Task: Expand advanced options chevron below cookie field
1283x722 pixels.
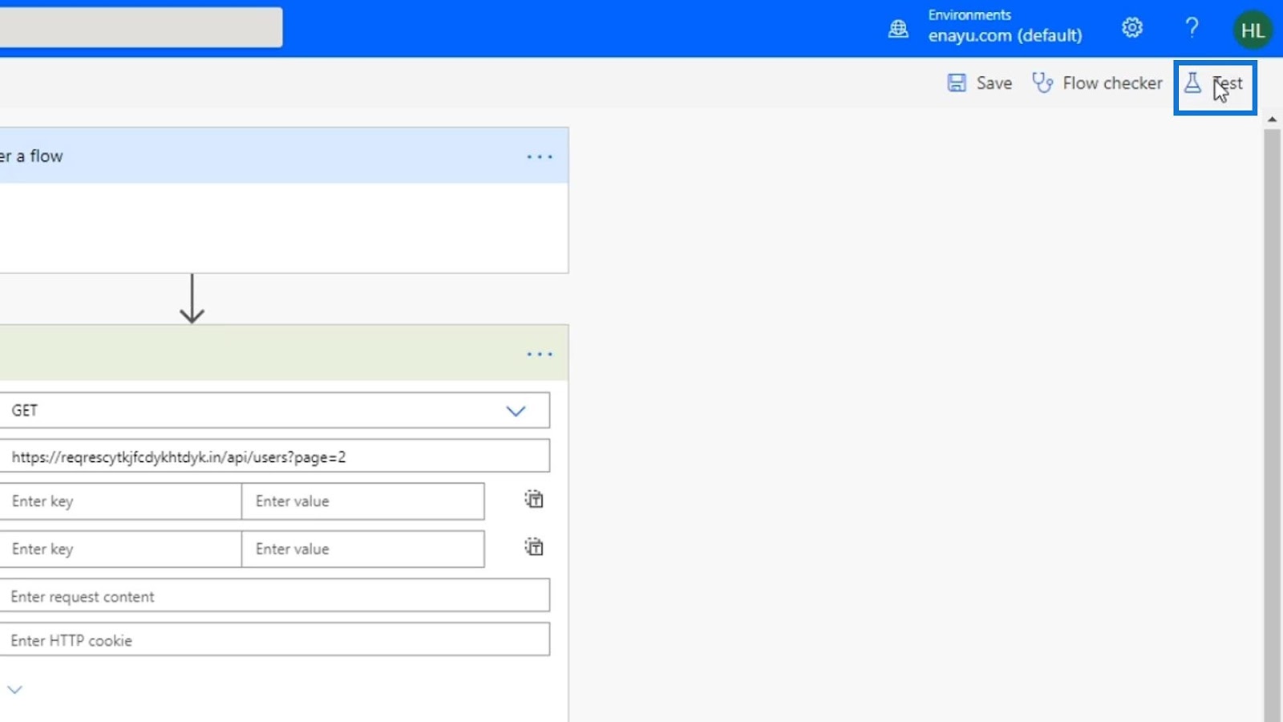Action: point(14,689)
